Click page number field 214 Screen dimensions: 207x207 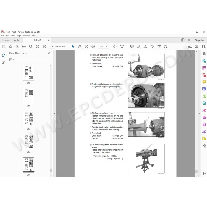(52, 46)
